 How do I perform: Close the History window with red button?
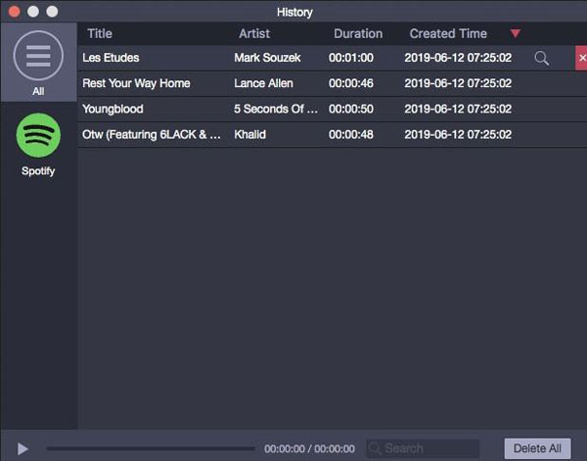13,12
